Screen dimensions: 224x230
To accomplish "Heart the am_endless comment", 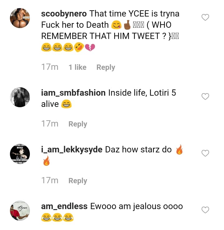I will [x=205, y=210].
